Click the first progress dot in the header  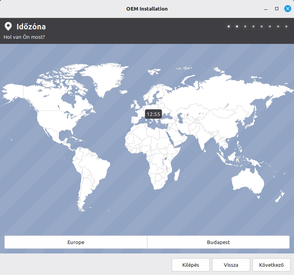point(229,27)
